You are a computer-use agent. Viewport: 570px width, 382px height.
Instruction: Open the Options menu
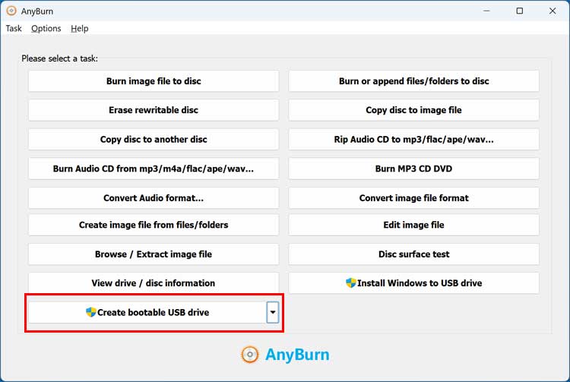(46, 28)
